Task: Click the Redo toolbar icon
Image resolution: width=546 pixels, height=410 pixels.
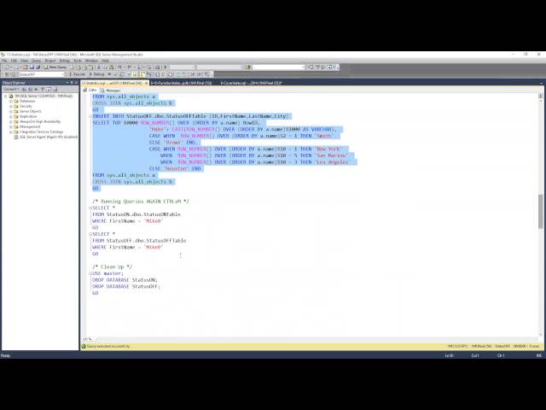Action: coord(129,67)
